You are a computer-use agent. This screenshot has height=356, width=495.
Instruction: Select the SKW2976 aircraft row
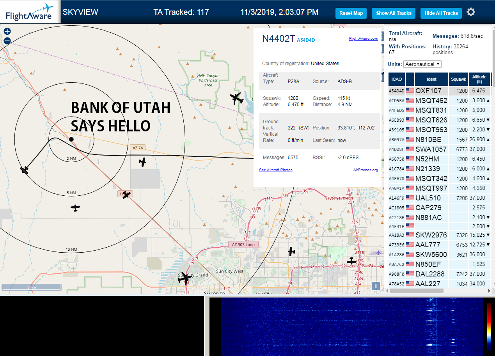point(440,235)
